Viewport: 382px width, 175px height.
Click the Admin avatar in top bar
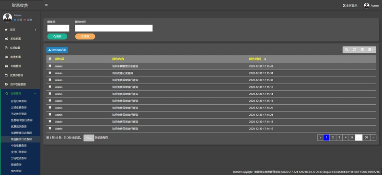pyautogui.click(x=366, y=5)
